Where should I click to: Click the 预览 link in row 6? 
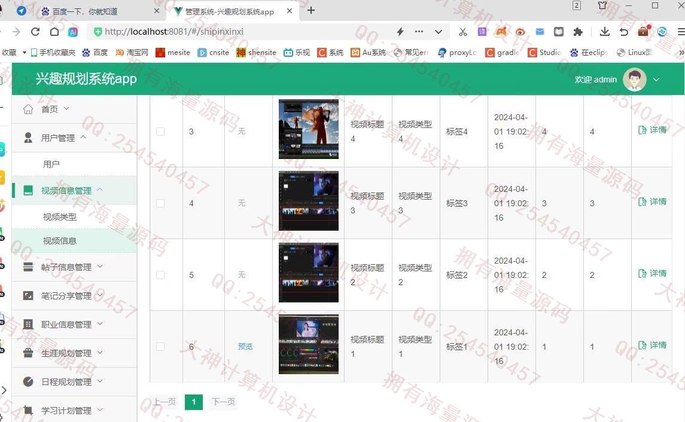coord(245,347)
